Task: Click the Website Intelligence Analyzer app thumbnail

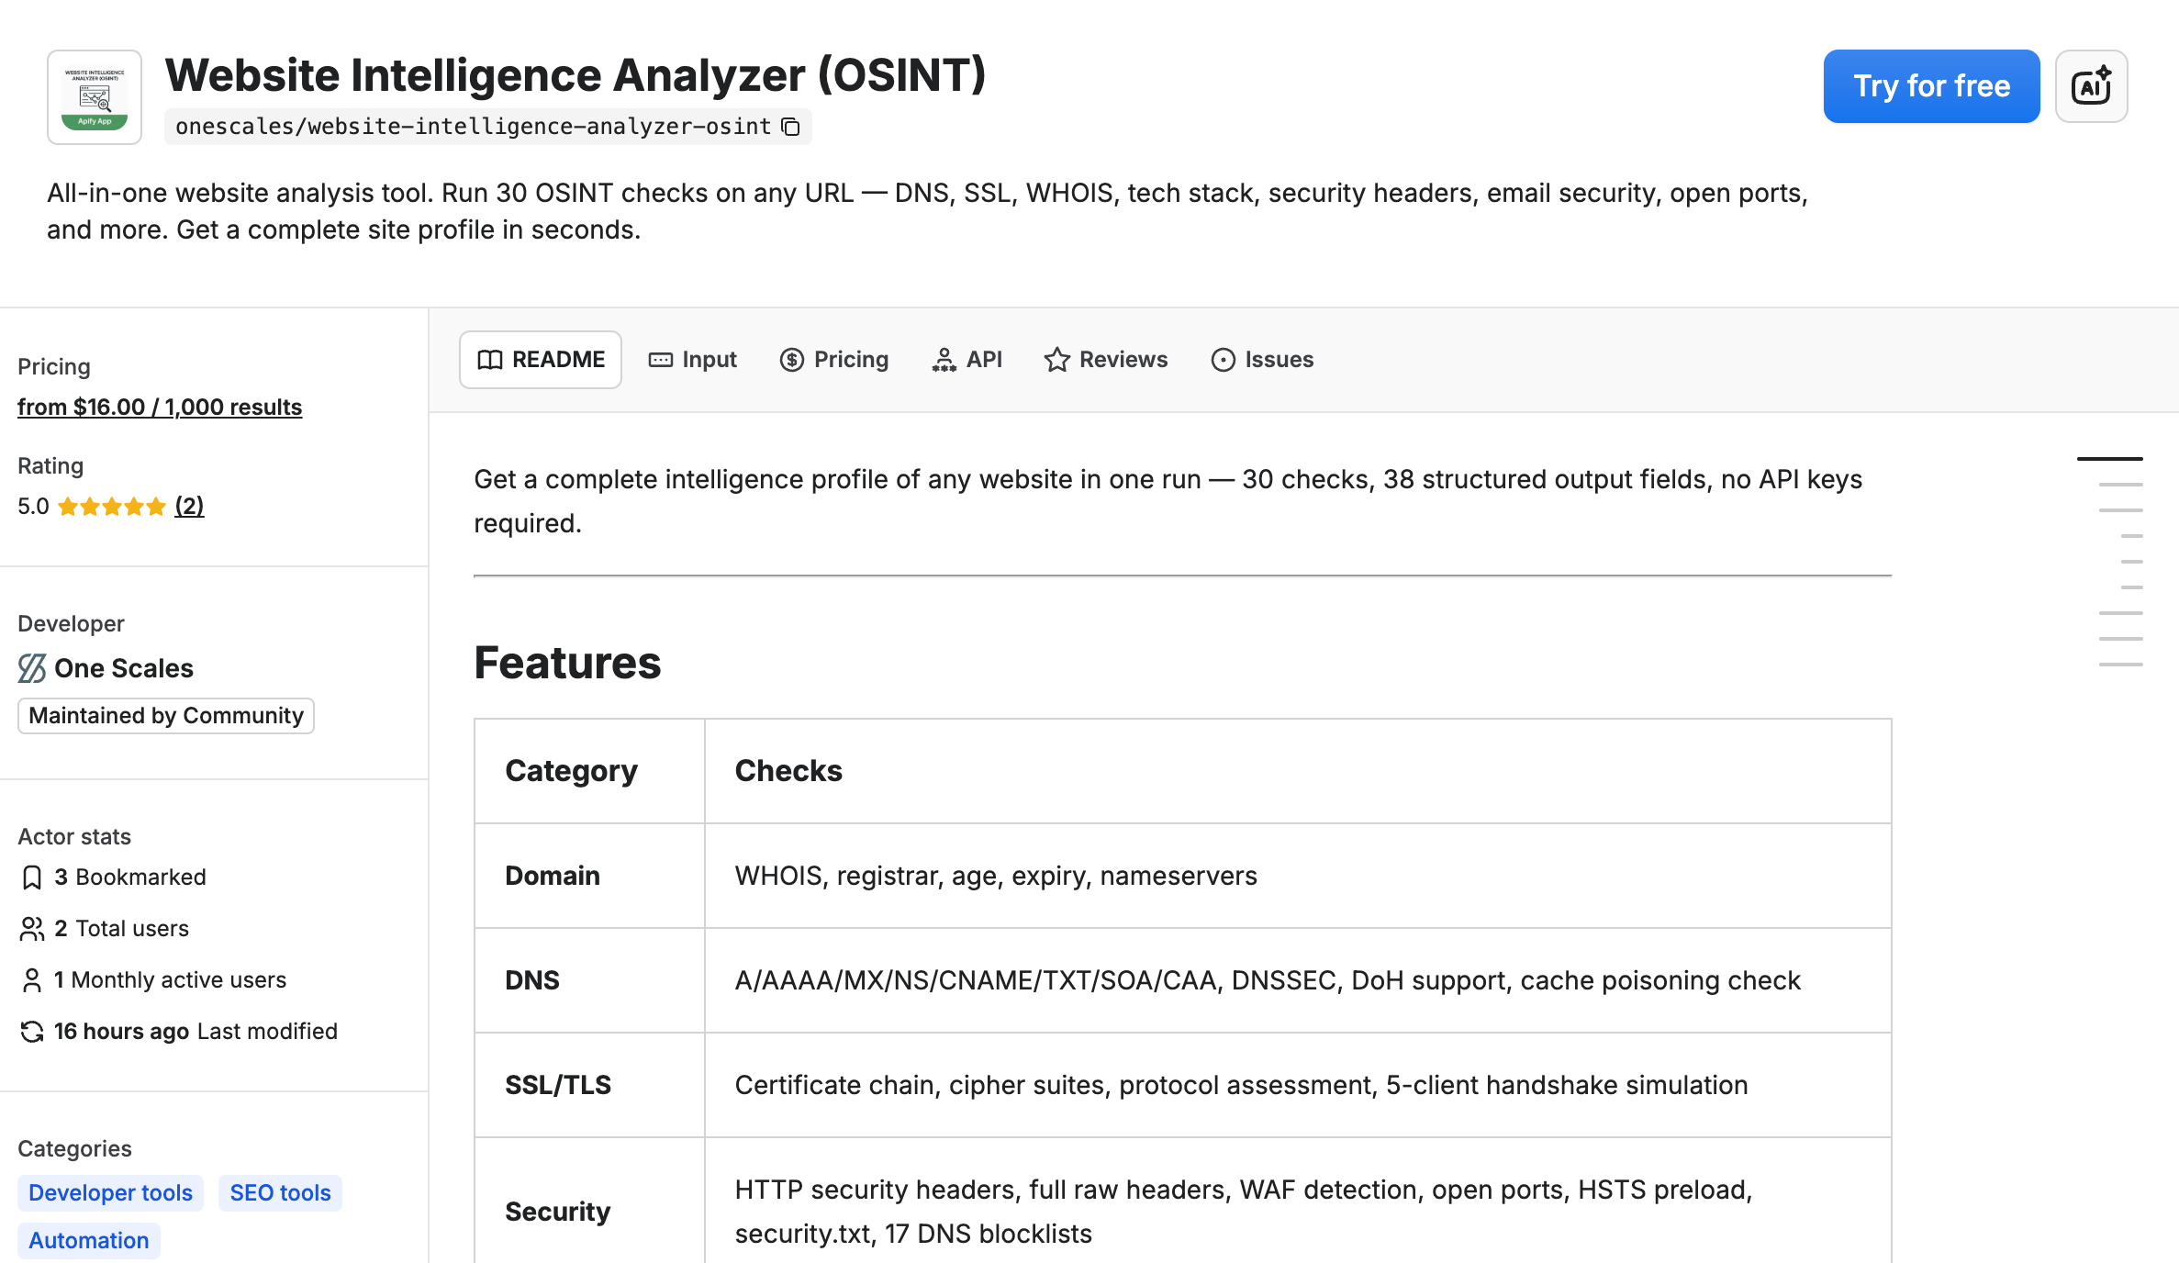Action: tap(94, 96)
